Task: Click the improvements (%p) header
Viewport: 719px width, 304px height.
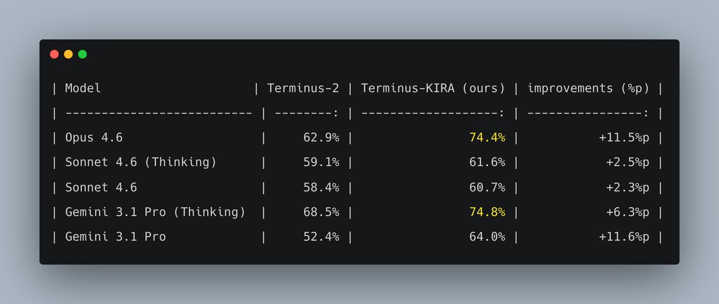Action: [588, 89]
